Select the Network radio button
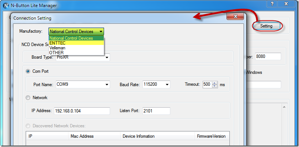Screen dimensions: 299x147 pos(28,98)
